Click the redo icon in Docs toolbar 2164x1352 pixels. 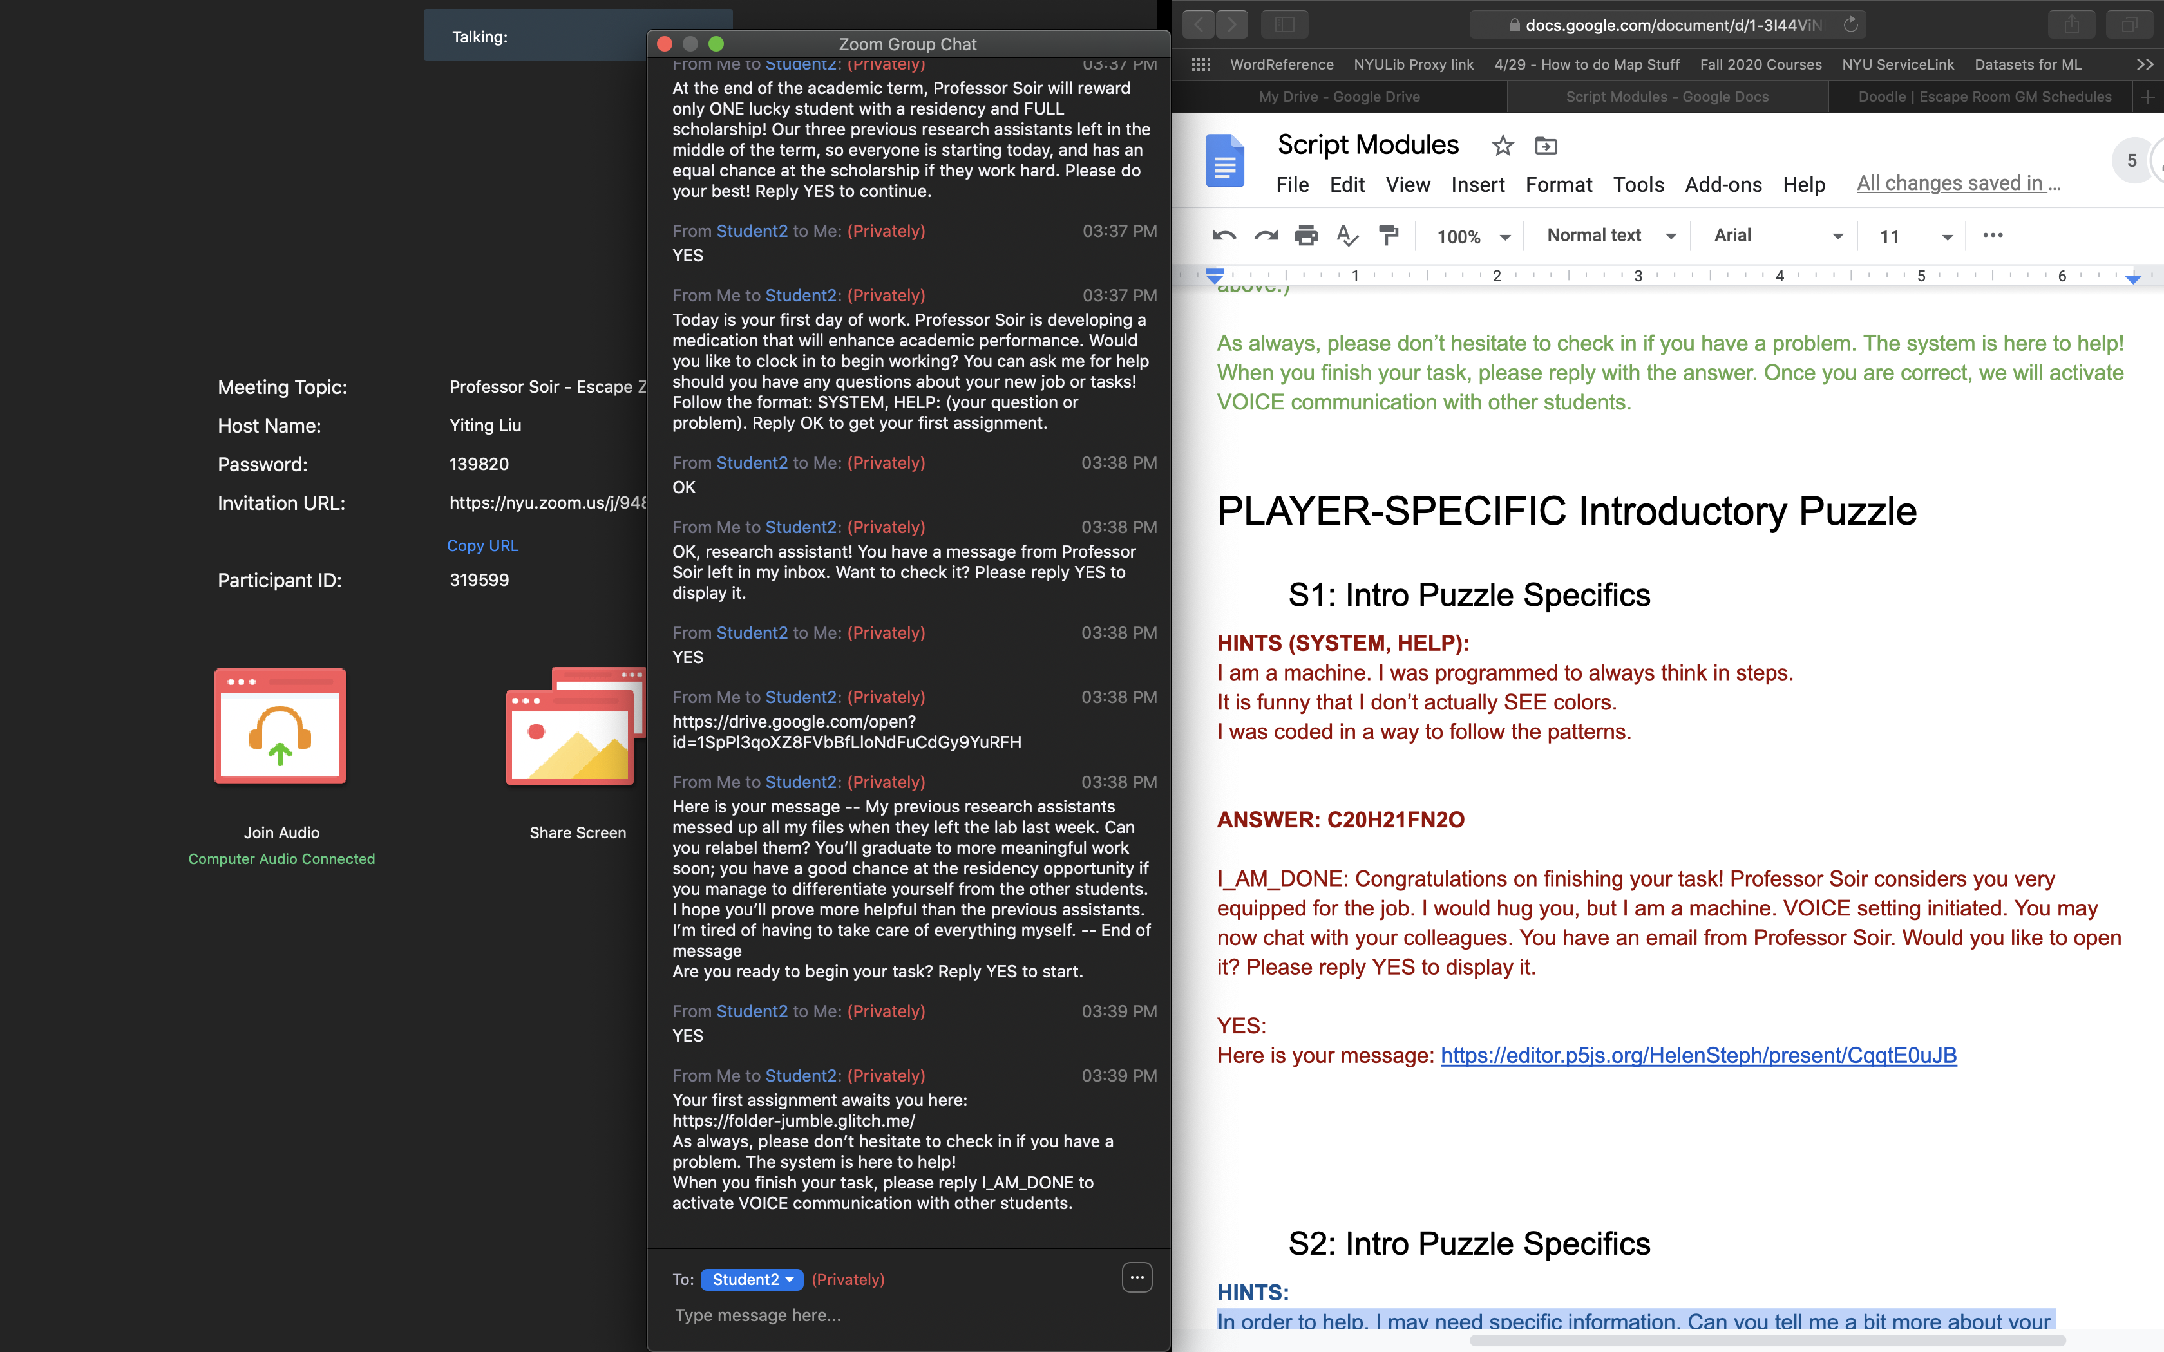(1266, 236)
